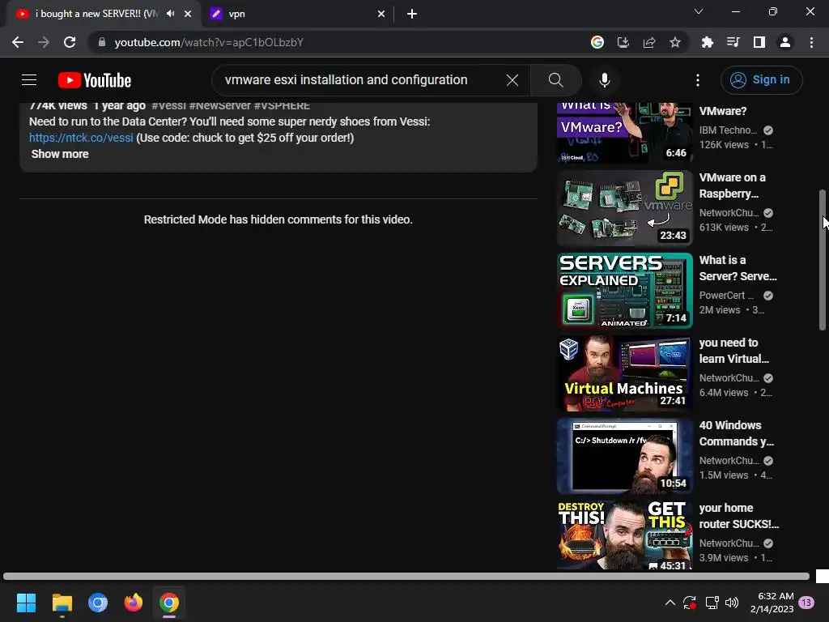Image resolution: width=829 pixels, height=622 pixels.
Task: Click the 'What is a Server?' title
Action: [x=738, y=268]
